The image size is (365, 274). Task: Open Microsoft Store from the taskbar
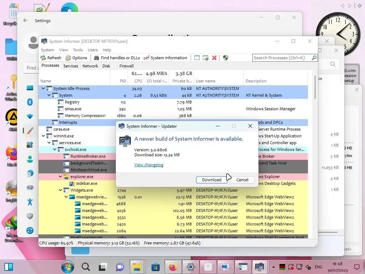click(155, 267)
